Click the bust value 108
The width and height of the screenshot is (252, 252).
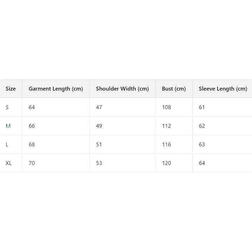point(166,107)
